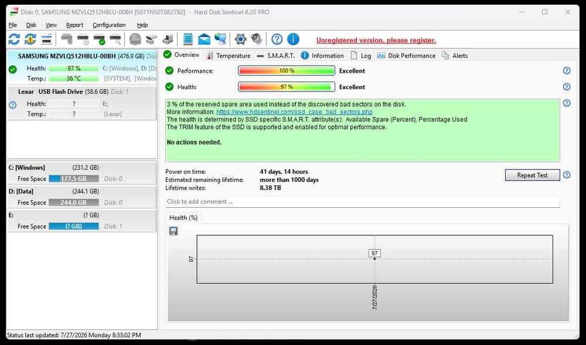
Task: Click the '8.38 TB' lifetime writes value
Action: click(x=270, y=188)
